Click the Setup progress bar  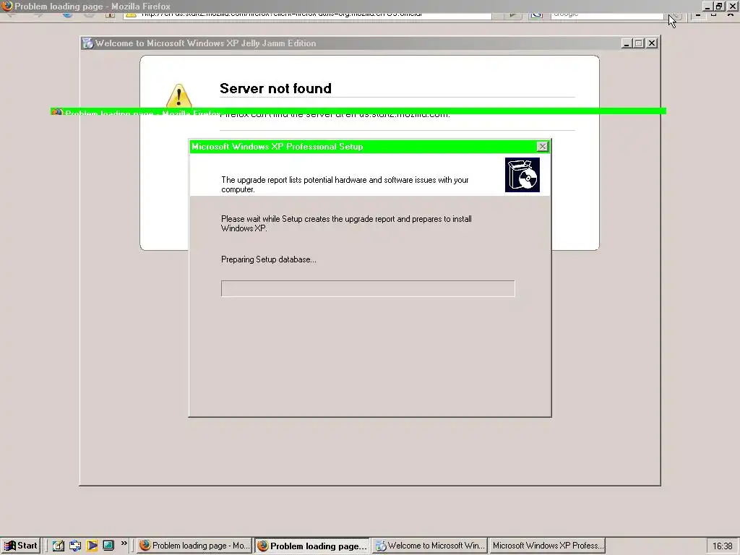tap(368, 288)
